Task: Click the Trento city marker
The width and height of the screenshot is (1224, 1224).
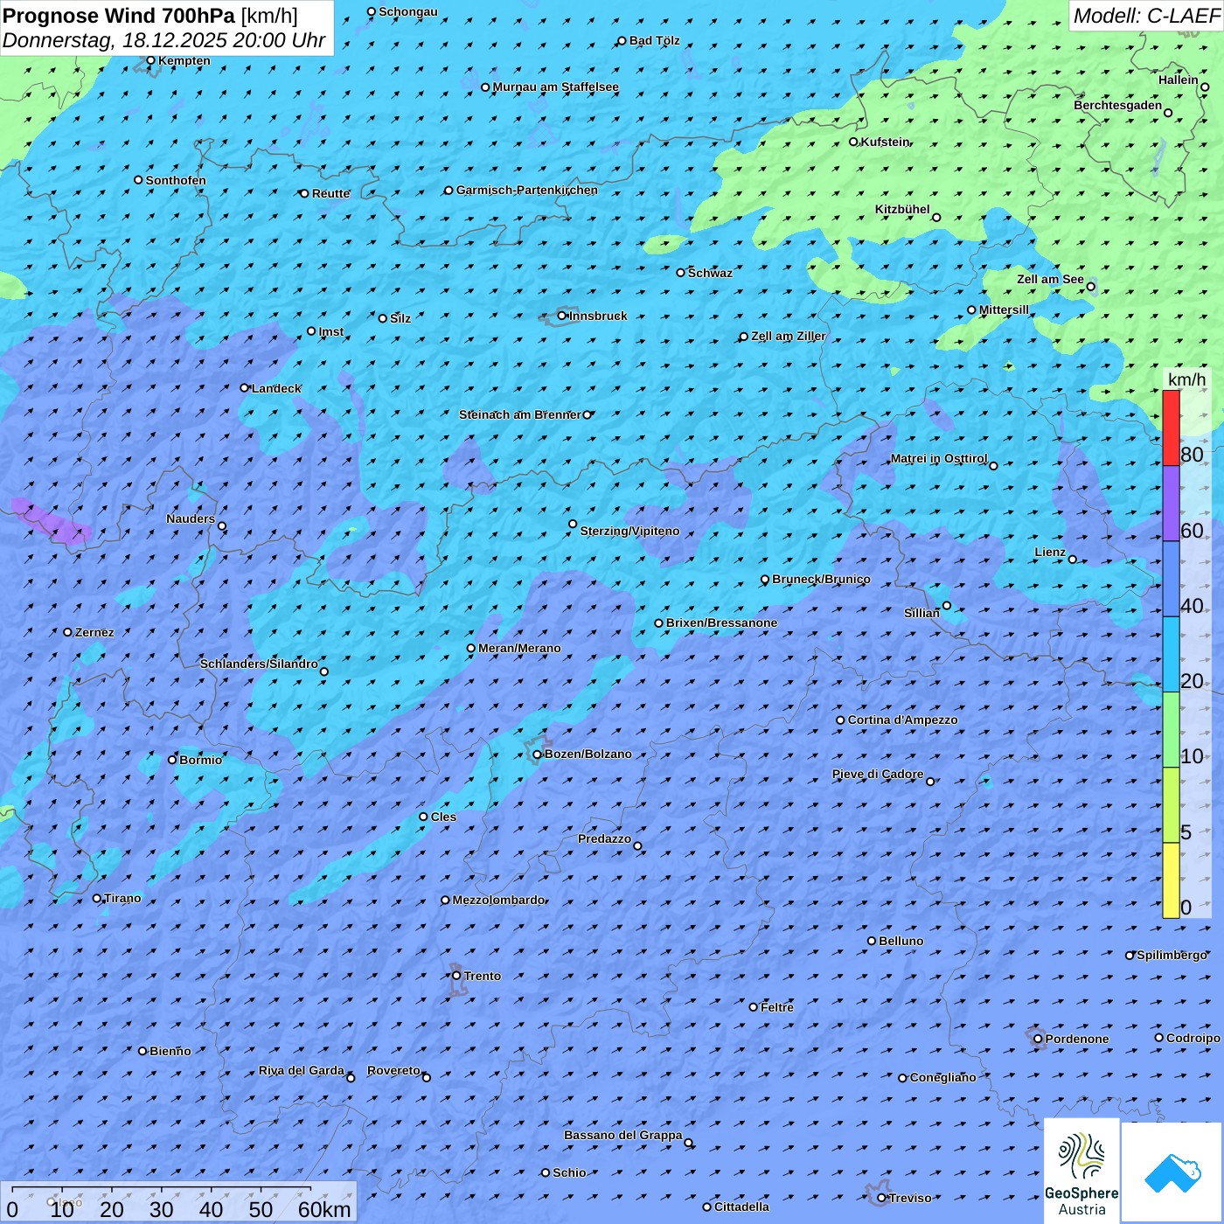Action: [456, 976]
